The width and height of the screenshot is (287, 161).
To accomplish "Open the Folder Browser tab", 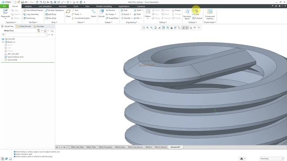I will coord(24,26).
